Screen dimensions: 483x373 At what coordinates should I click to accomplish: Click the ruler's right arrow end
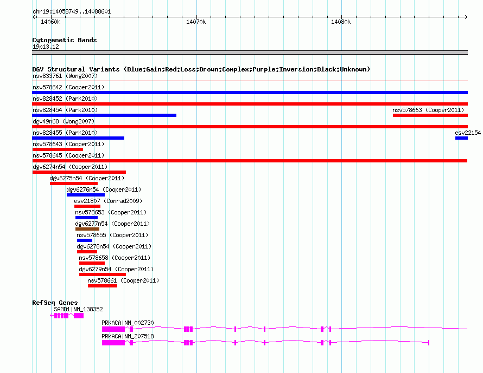coord(466,17)
